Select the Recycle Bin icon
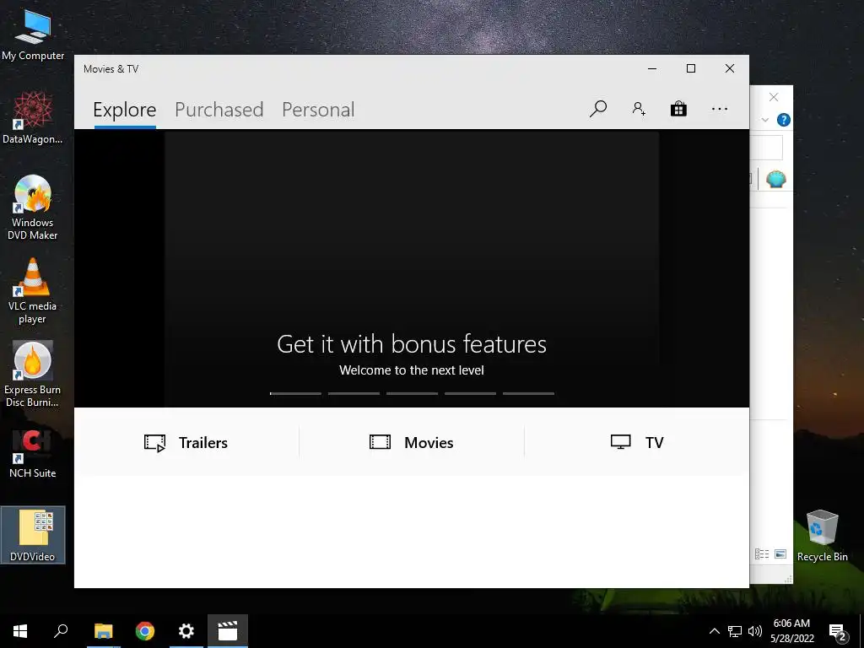The width and height of the screenshot is (864, 648). [822, 535]
